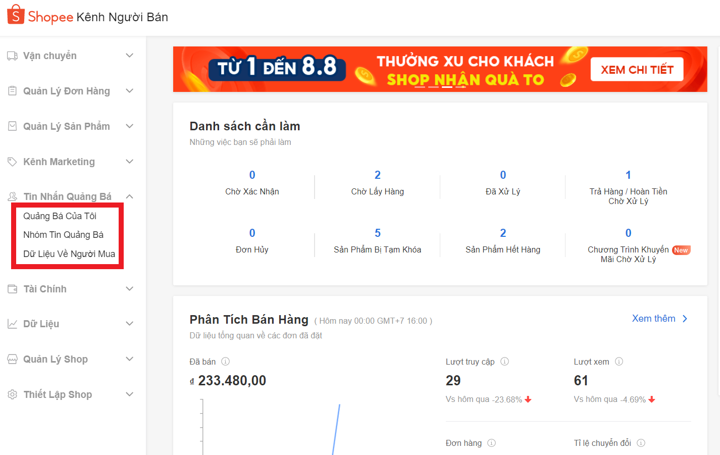Click the Quản Lý Đơn Hàng clipboard icon
This screenshot has width=720, height=455.
tap(12, 91)
